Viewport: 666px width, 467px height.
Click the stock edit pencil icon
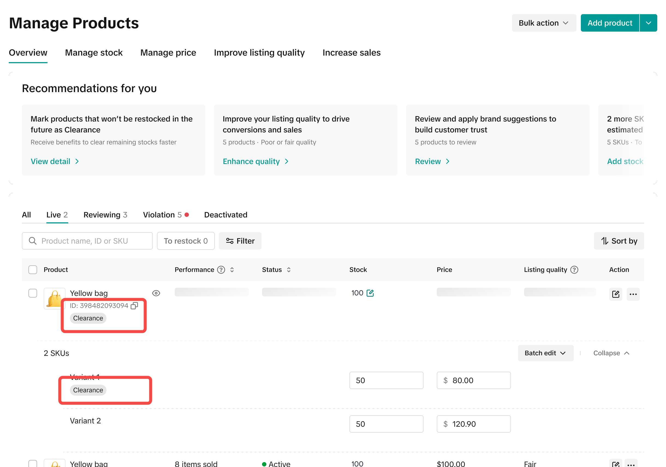[370, 293]
